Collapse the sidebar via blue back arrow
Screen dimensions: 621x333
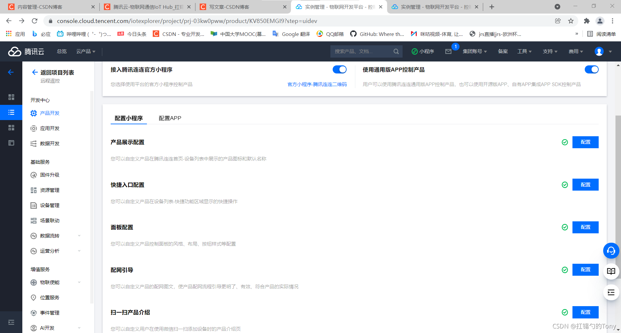tap(11, 72)
